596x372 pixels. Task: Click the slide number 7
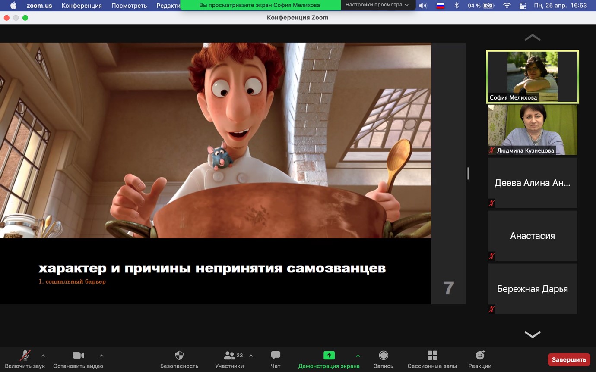point(449,288)
